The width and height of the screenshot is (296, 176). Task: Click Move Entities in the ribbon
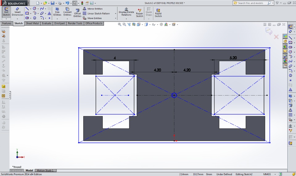point(92,18)
